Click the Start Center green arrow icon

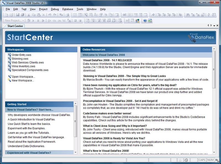(150, 21)
